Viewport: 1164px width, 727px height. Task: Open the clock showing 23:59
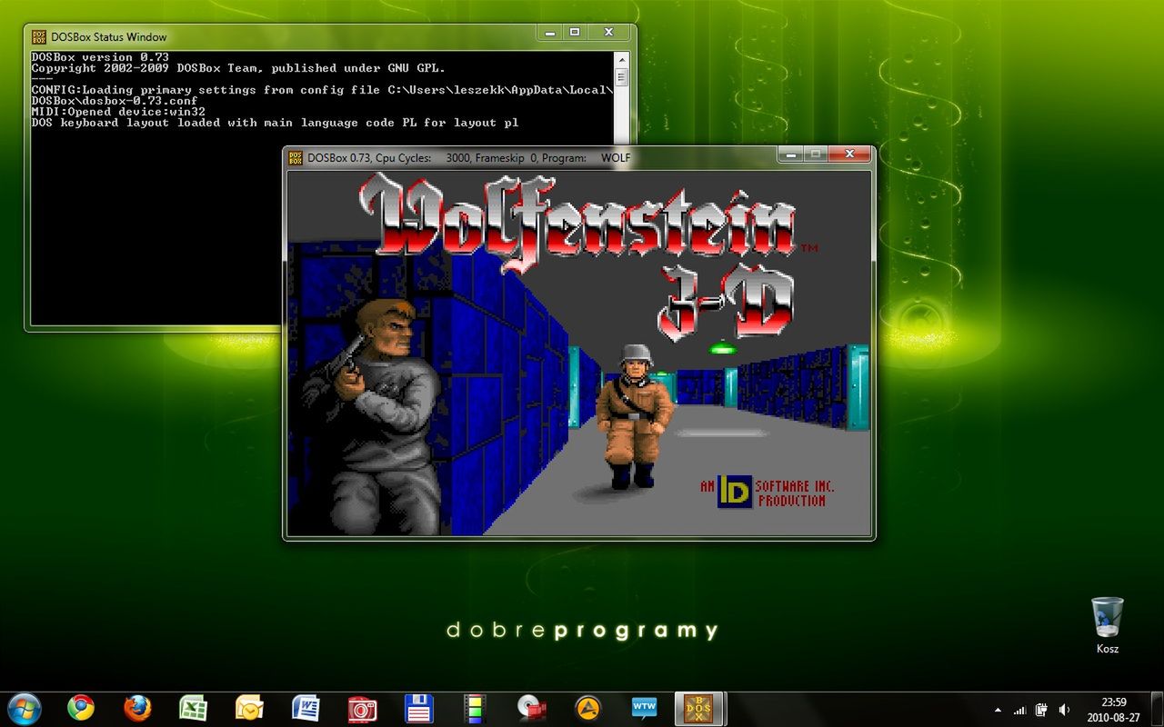tap(1114, 709)
